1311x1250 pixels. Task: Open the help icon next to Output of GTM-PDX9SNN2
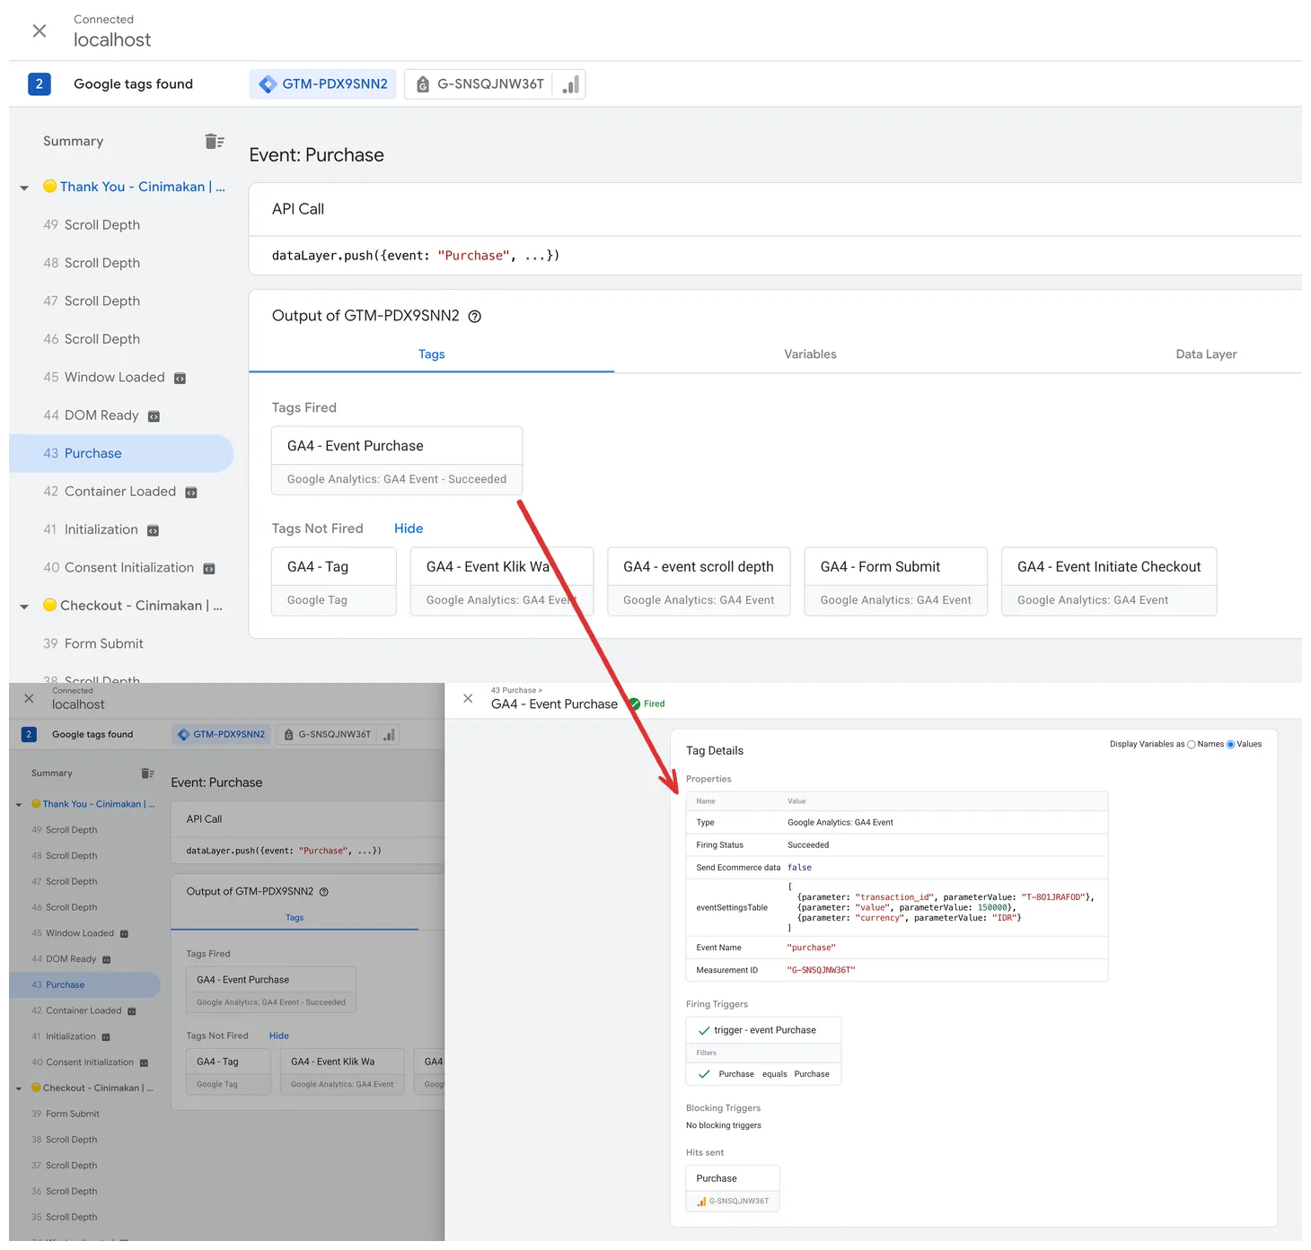point(475,316)
